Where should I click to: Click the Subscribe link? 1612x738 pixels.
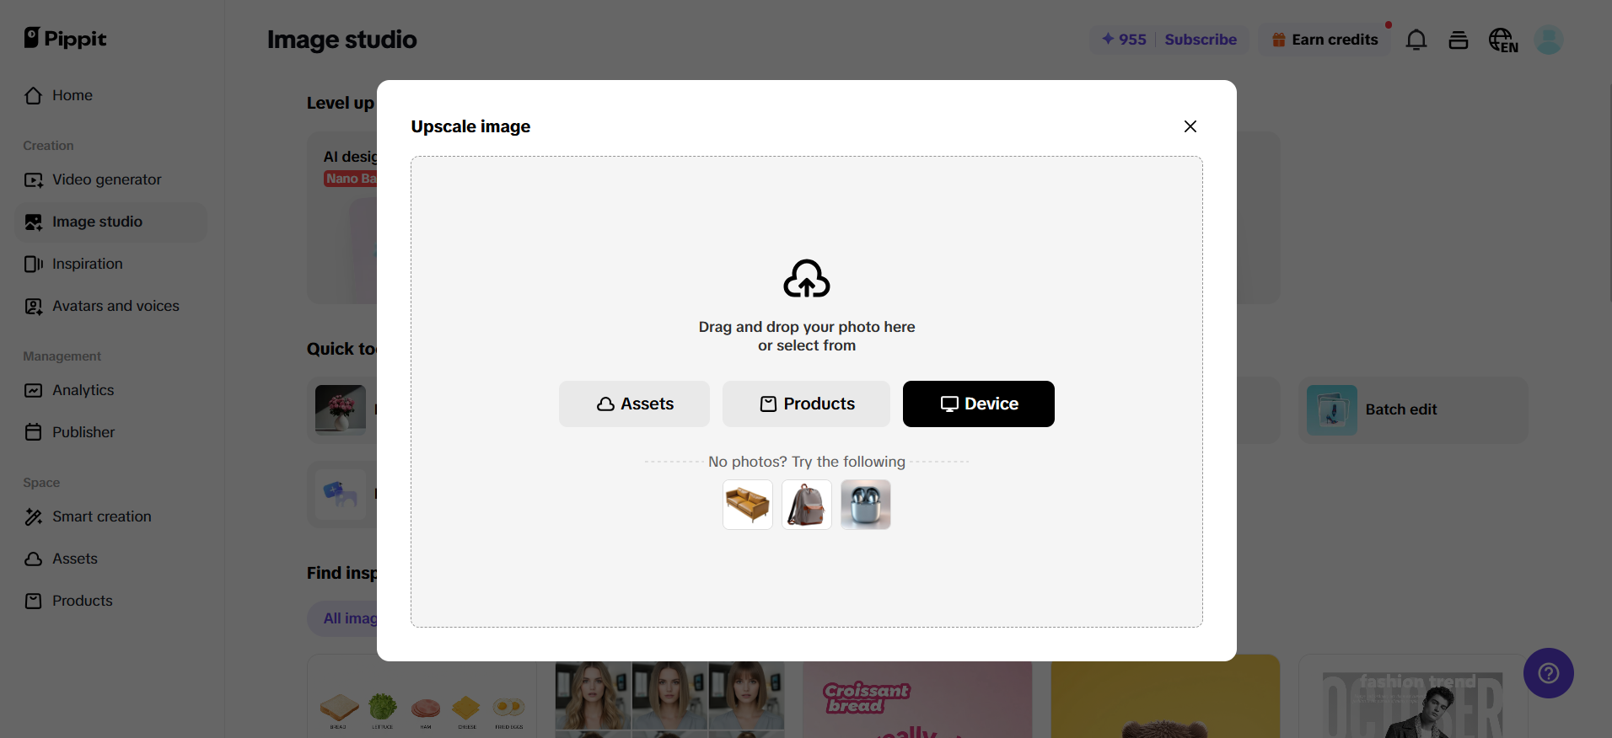(1201, 40)
